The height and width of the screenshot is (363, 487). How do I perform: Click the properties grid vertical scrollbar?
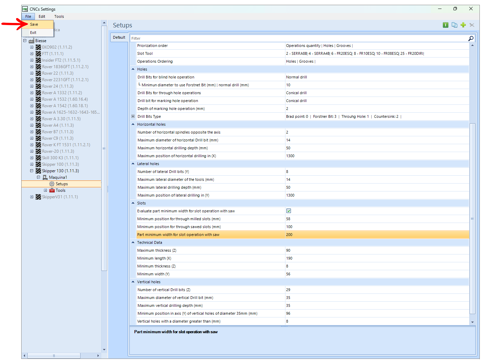point(473,218)
